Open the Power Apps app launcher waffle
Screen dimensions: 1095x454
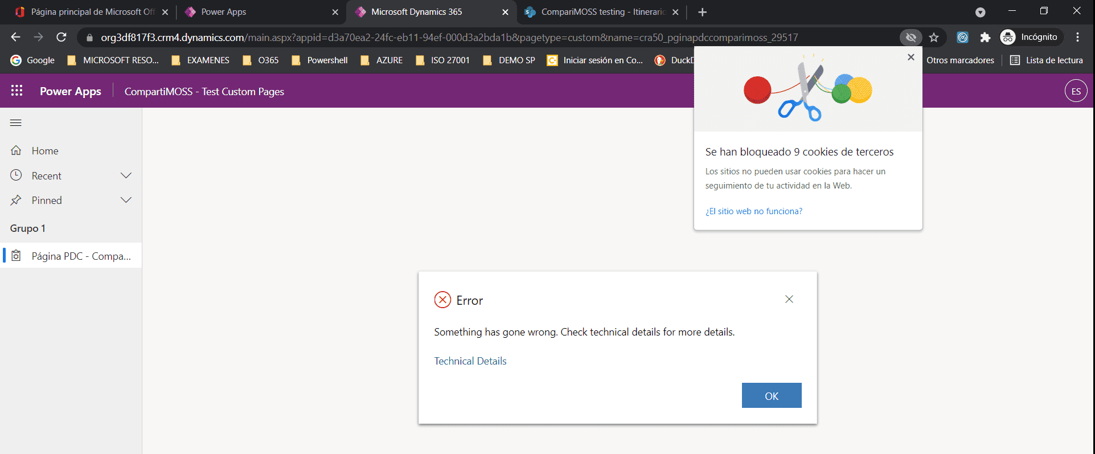point(17,91)
